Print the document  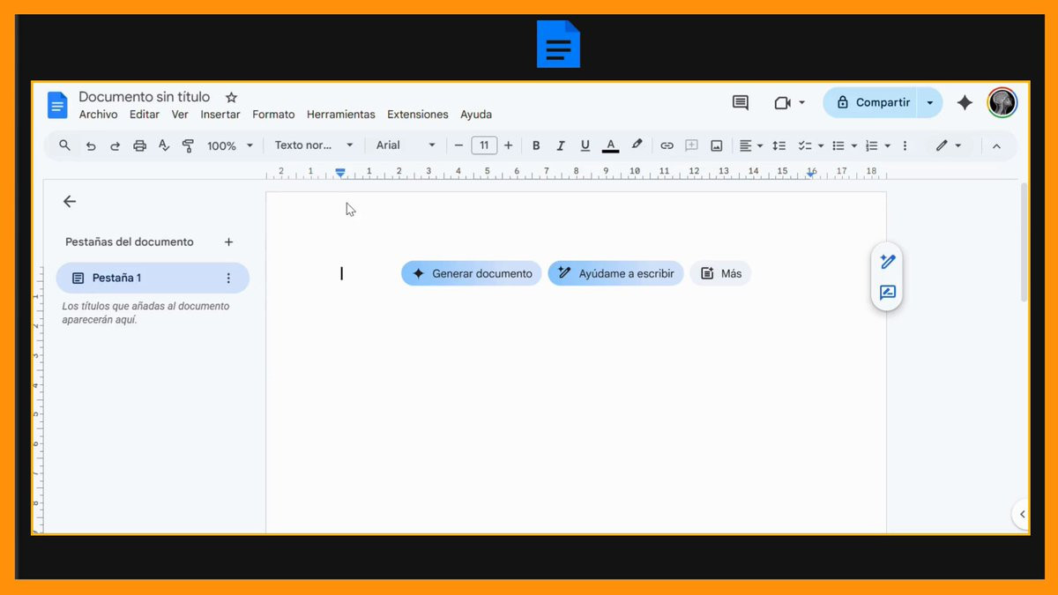tap(139, 146)
